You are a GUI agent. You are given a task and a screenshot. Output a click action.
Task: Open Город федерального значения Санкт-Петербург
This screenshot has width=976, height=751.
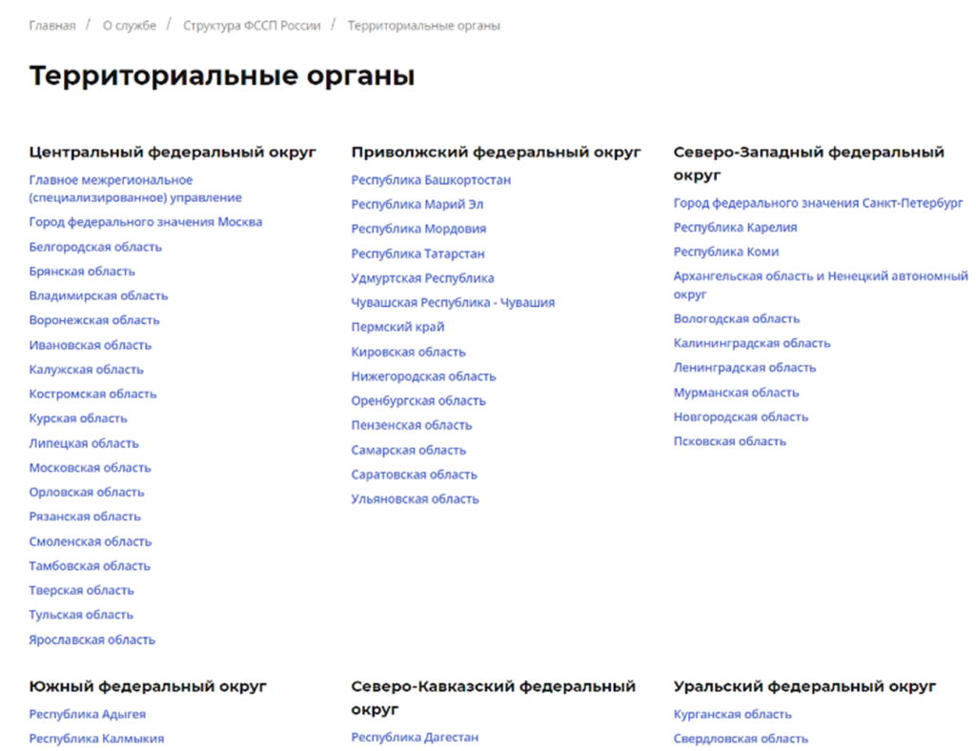click(818, 203)
